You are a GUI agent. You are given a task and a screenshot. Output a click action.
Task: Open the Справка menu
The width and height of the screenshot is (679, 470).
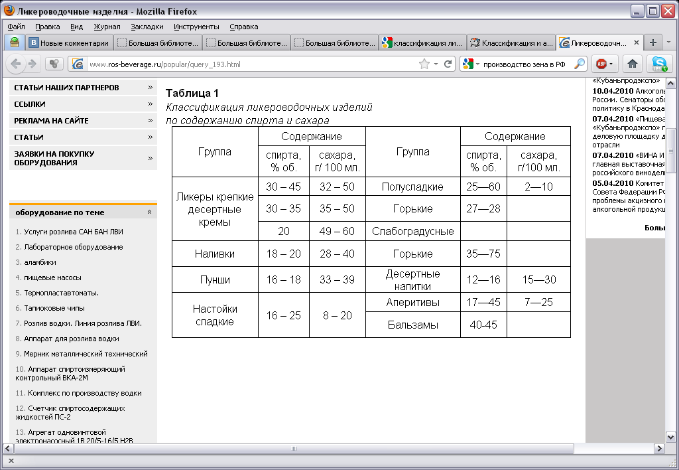coord(244,27)
